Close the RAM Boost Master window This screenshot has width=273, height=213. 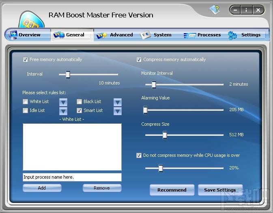click(258, 10)
